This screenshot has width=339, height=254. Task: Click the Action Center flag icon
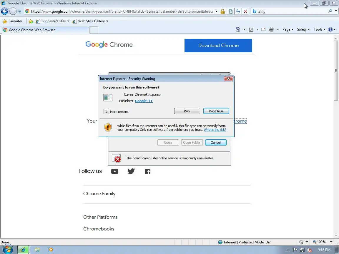(x=295, y=250)
